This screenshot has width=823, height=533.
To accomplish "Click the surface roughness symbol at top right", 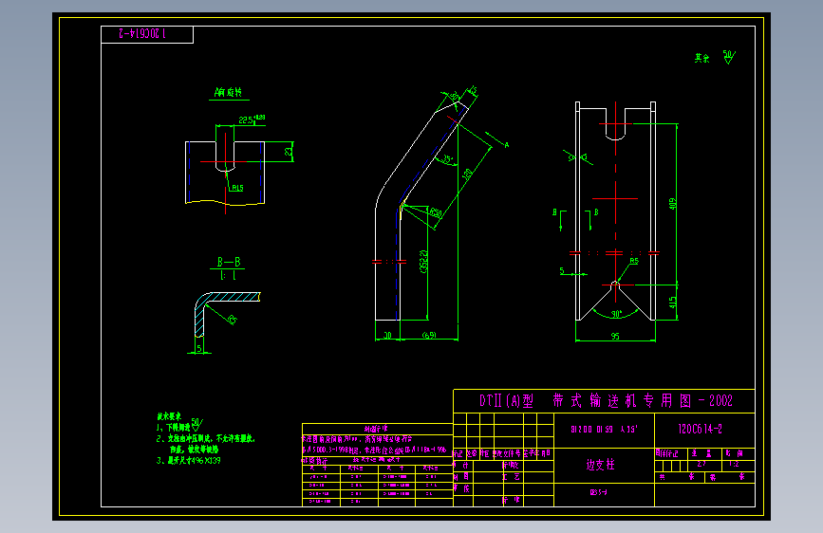I will pos(729,57).
